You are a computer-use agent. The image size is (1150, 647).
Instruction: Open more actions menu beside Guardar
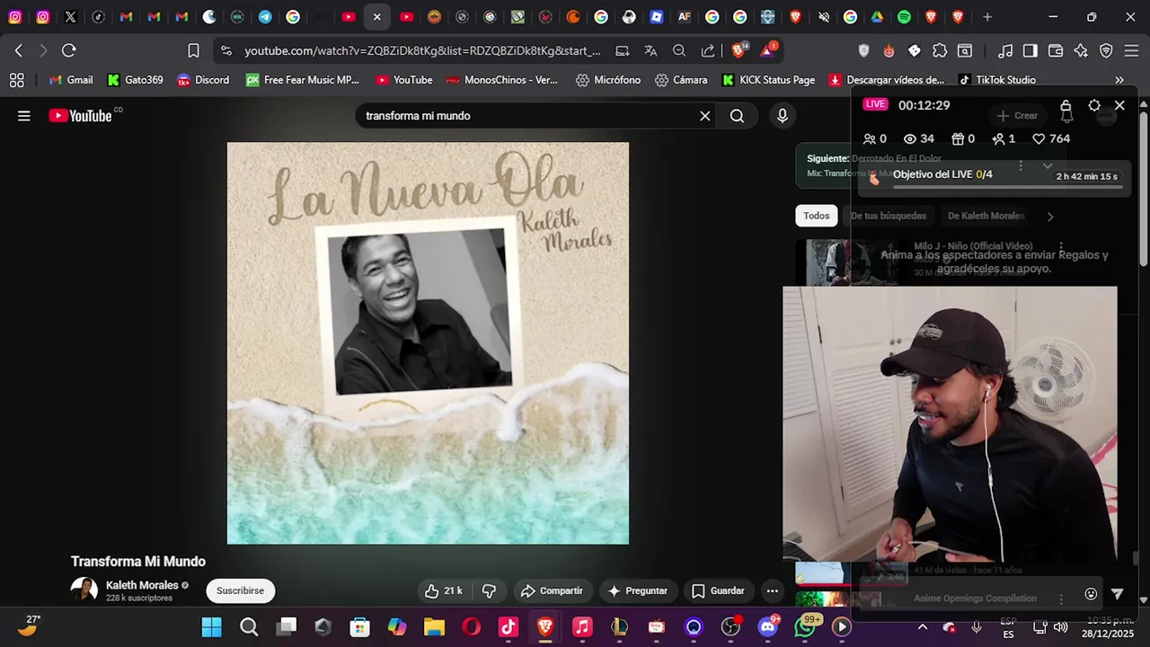coord(773,590)
